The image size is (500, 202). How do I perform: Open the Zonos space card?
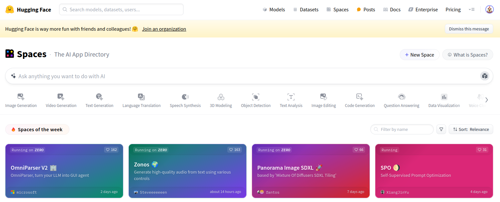188,171
